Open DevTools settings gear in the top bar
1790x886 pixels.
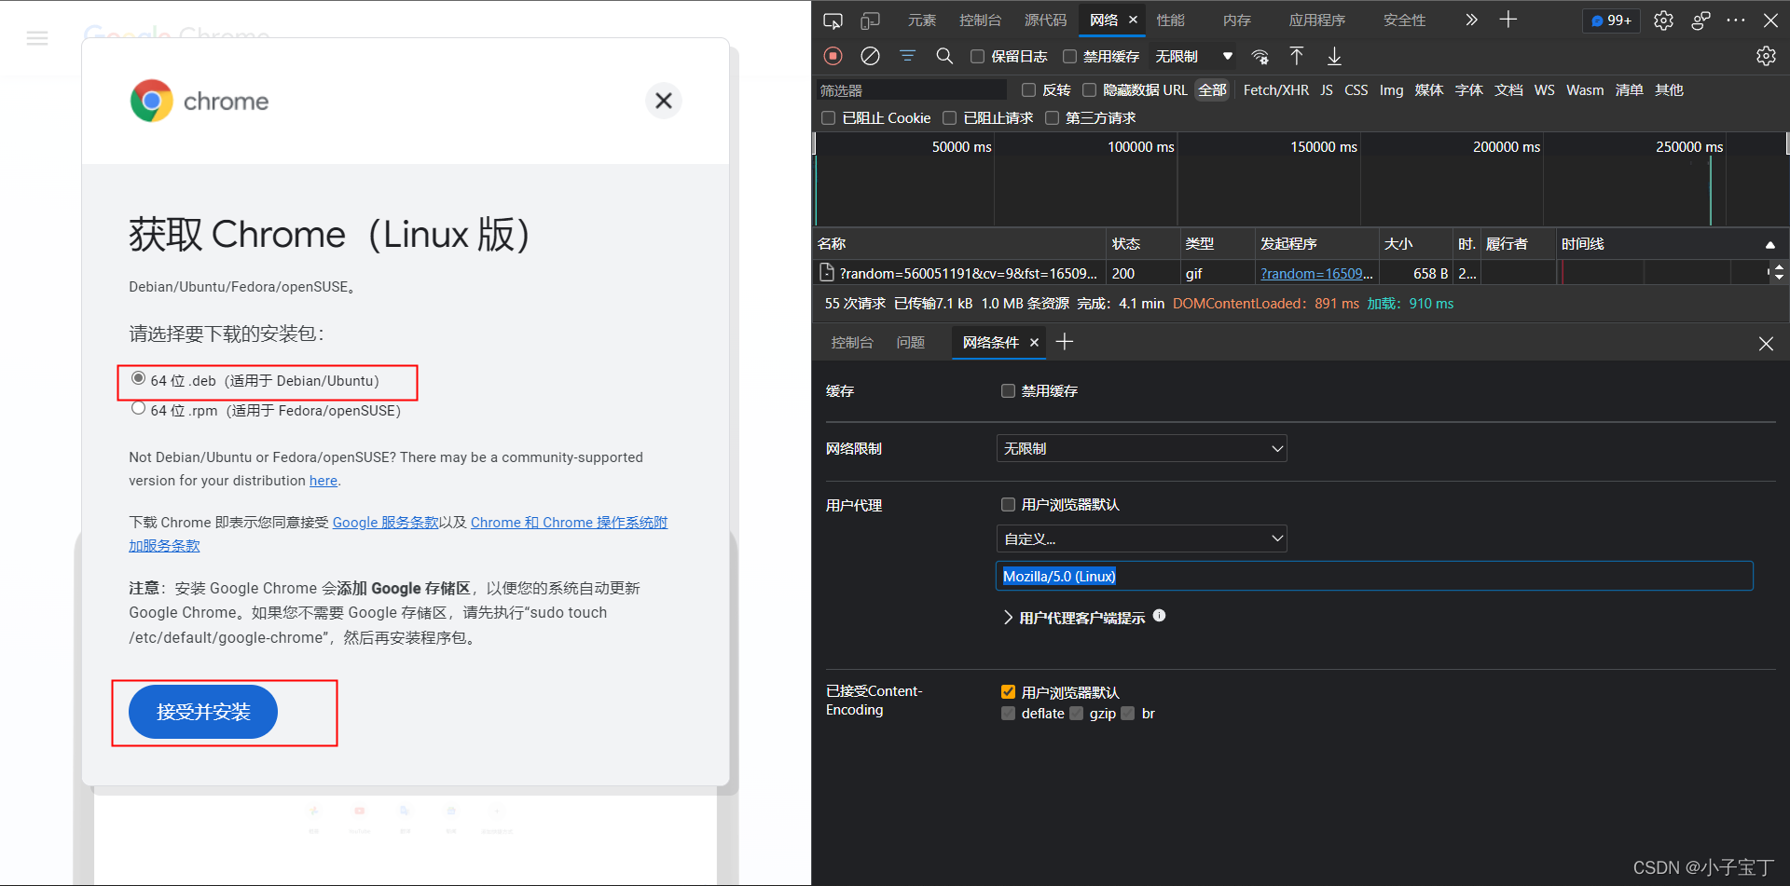(x=1664, y=20)
